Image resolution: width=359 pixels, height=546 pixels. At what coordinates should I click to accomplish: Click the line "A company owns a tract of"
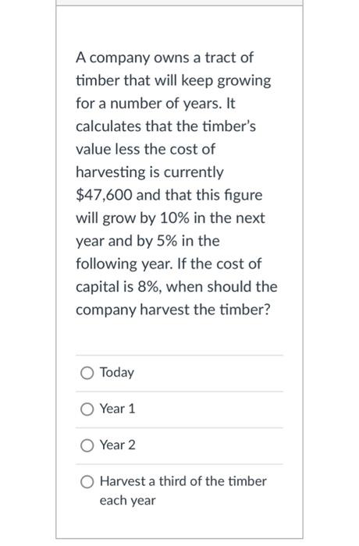[165, 58]
